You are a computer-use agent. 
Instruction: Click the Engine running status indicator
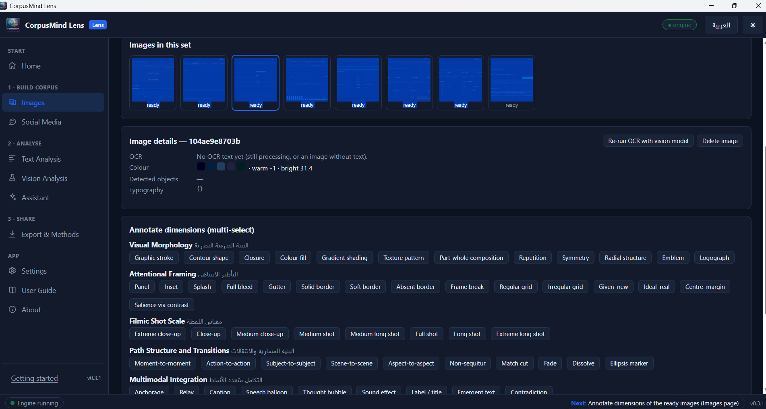click(34, 403)
